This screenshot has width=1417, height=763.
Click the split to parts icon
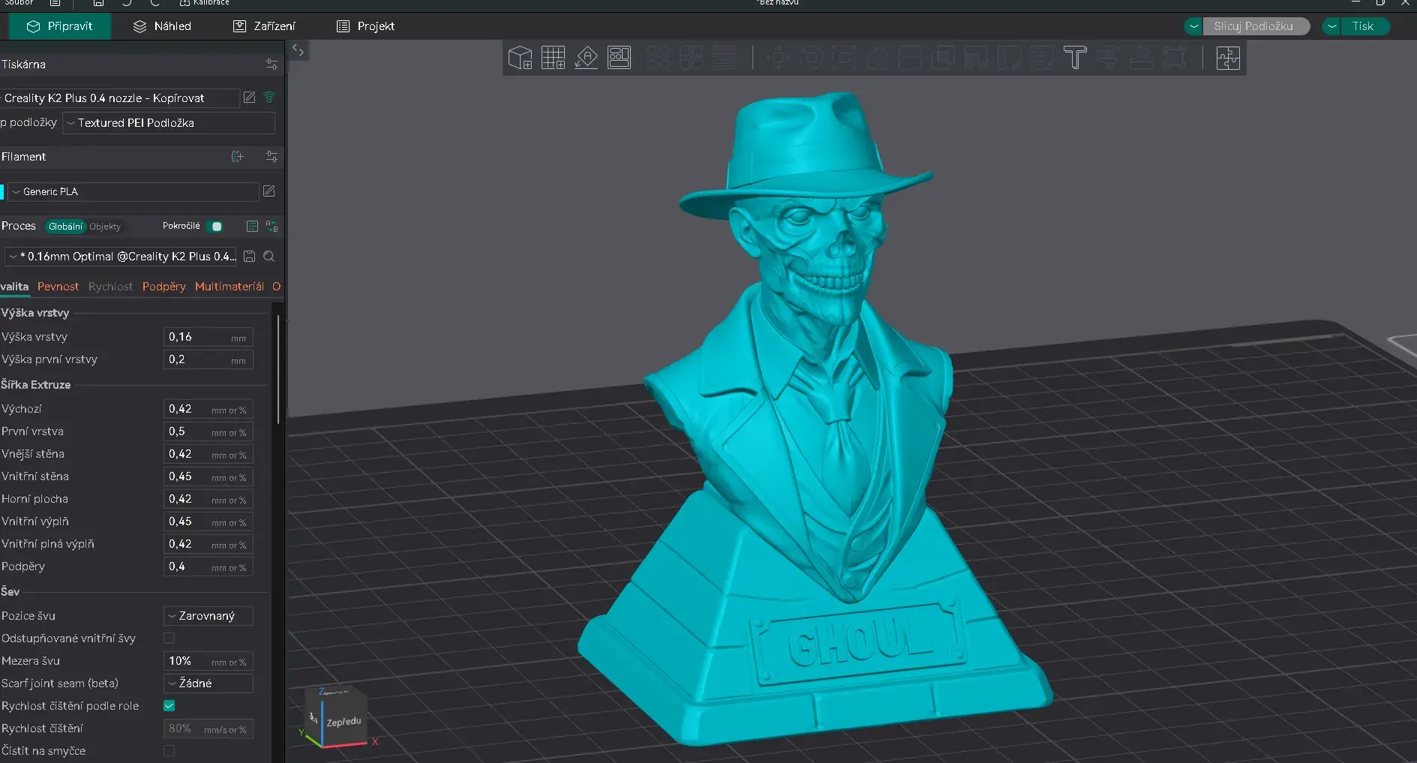coord(691,58)
